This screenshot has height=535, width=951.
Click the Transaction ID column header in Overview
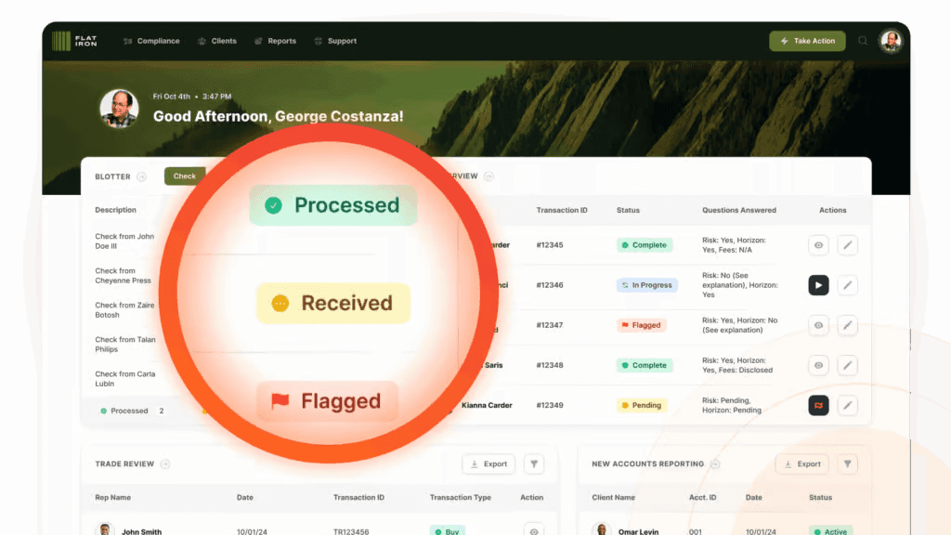pos(562,210)
